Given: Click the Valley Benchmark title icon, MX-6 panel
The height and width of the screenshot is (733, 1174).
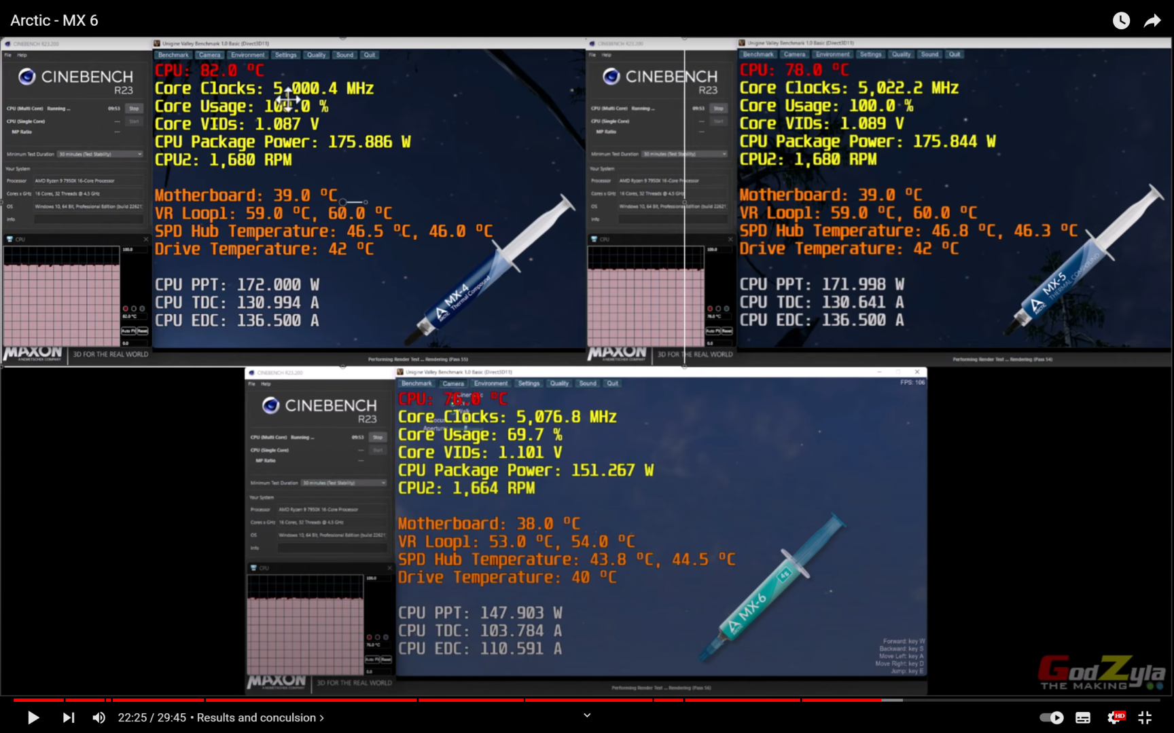Looking at the screenshot, I should pos(400,372).
